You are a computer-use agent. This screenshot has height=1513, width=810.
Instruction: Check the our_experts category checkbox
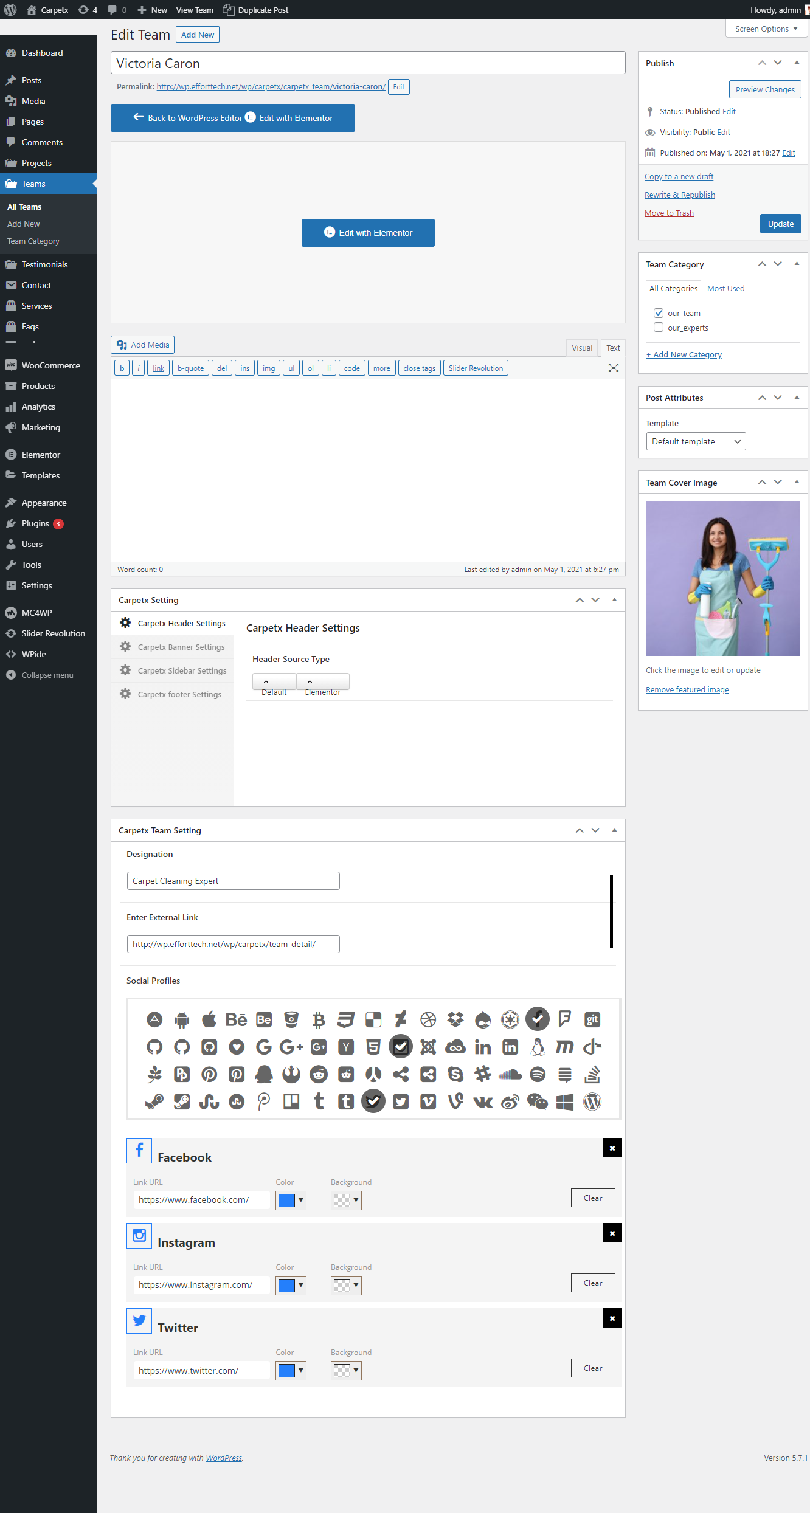(659, 328)
